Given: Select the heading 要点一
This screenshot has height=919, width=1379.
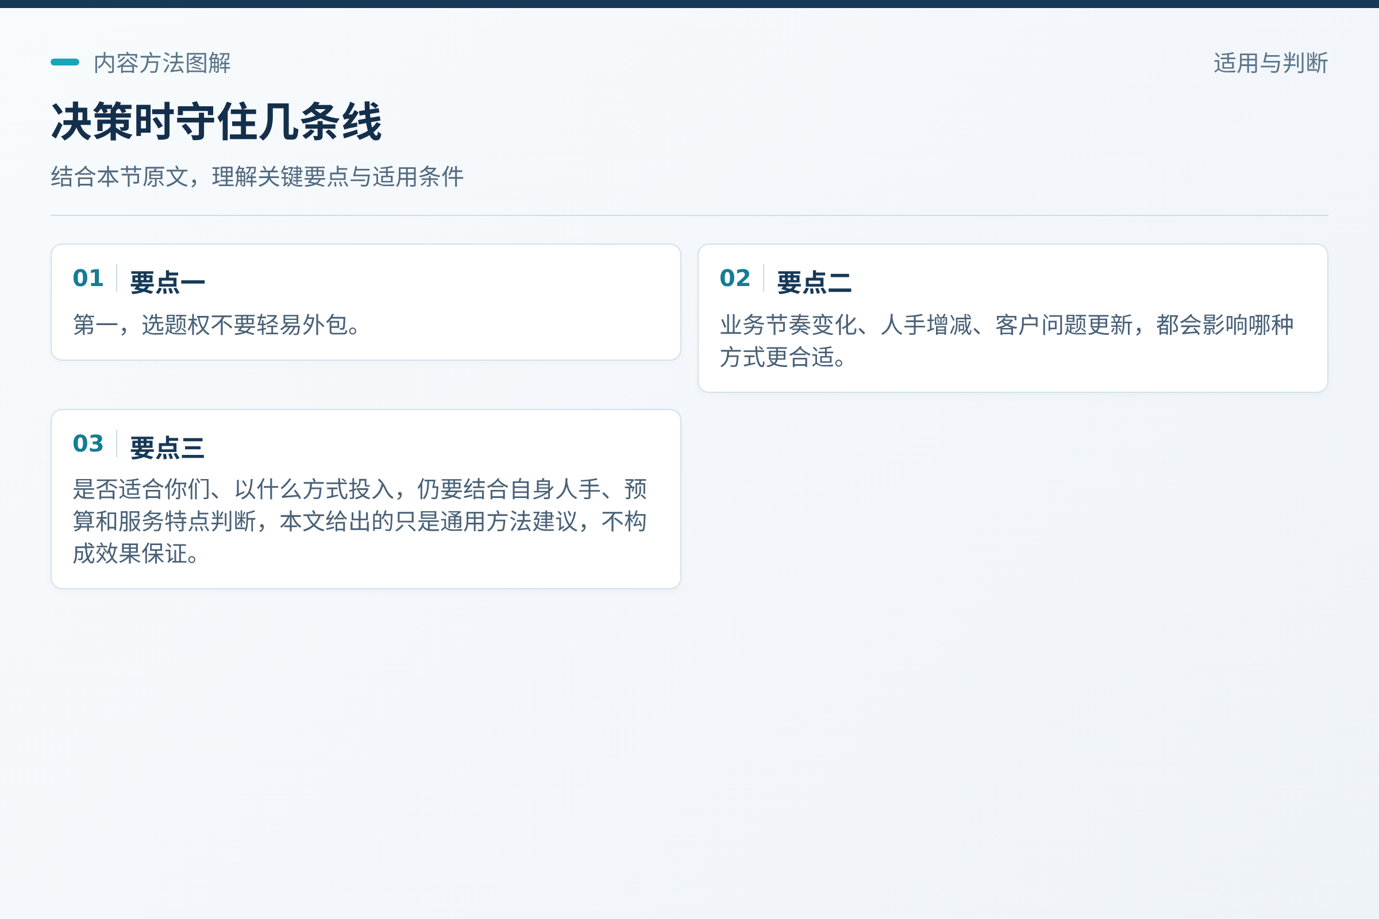Looking at the screenshot, I should click(x=167, y=283).
